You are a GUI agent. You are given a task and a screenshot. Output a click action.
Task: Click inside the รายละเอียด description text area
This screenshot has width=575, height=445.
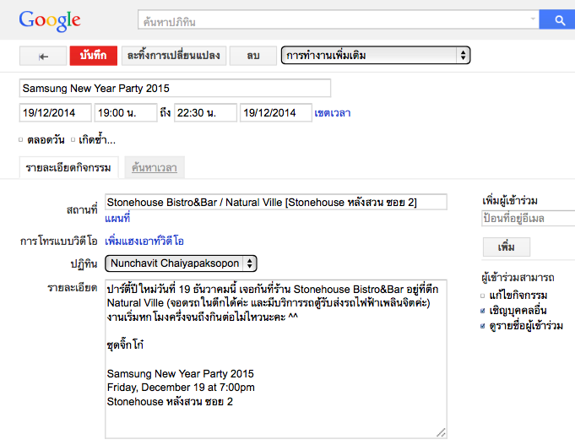[276, 359]
